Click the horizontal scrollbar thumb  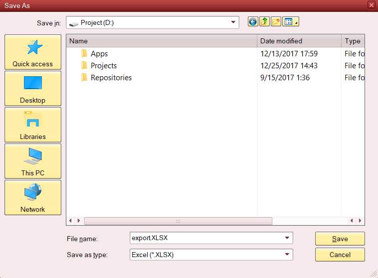(x=178, y=221)
